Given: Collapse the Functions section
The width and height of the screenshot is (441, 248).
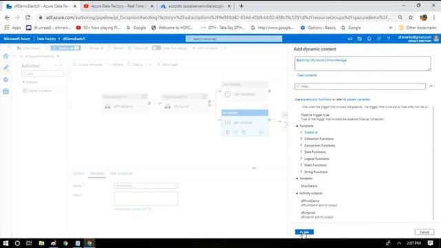Looking at the screenshot, I should [297, 126].
